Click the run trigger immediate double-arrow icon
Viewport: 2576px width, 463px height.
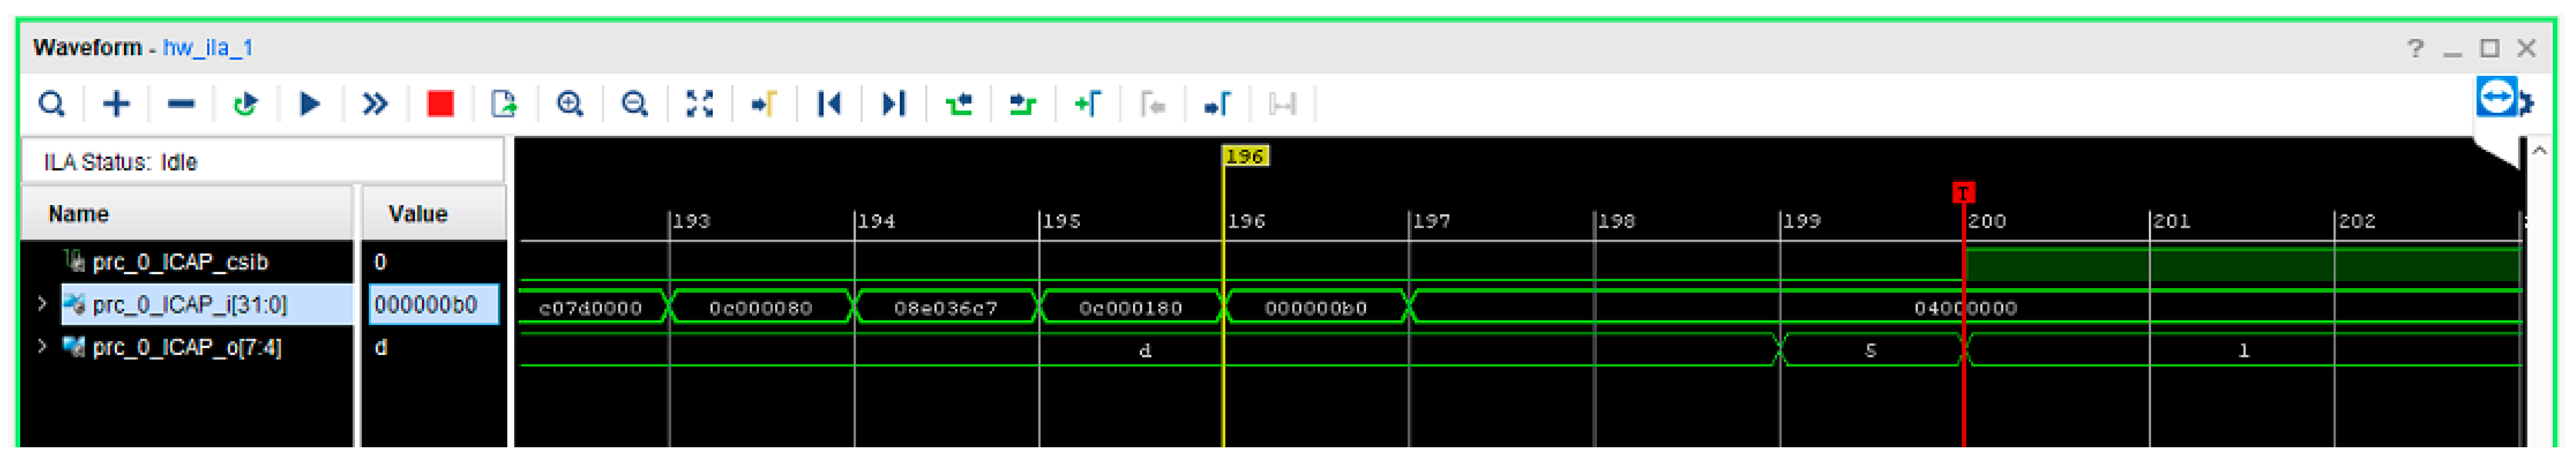[x=375, y=104]
